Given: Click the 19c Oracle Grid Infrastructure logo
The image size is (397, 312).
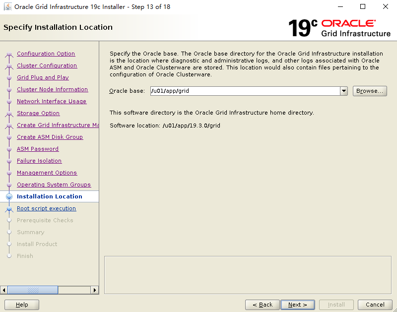Looking at the screenshot, I should tap(339, 28).
